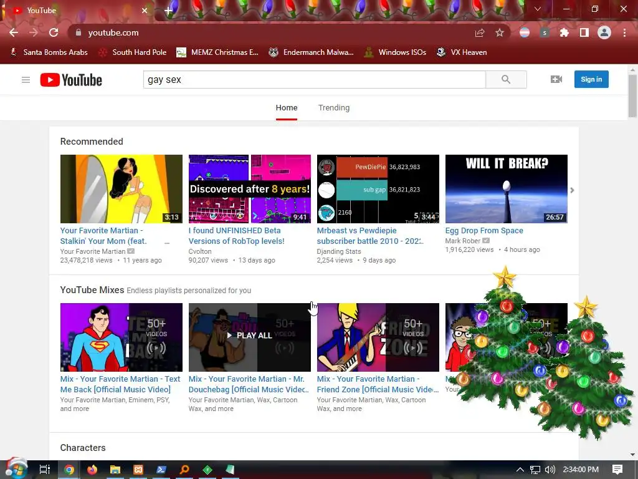Click the page vertical scrollbar thumb
Viewport: 638px width, 479px height.
coord(632,95)
